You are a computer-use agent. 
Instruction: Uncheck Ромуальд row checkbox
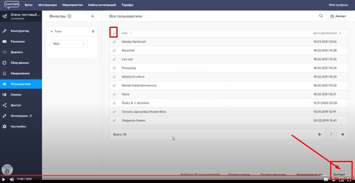tap(114, 68)
